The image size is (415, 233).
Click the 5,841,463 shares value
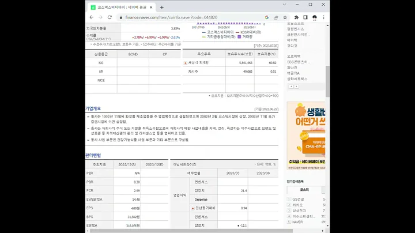[x=246, y=63]
